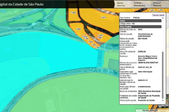Open the Acessar Tutorial link
The image size is (169, 112).
[x=157, y=4]
